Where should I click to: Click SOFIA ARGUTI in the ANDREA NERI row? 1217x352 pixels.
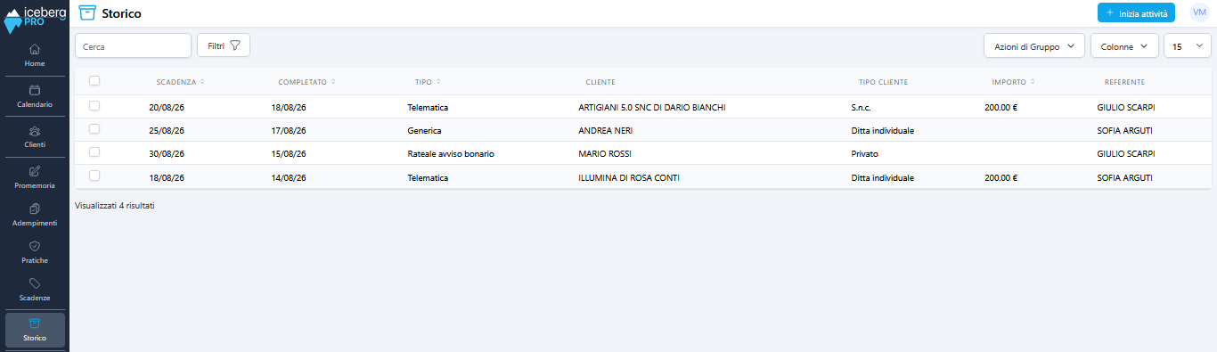pos(1124,130)
